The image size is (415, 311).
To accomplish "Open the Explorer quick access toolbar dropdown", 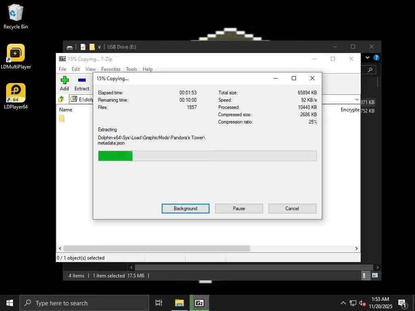I will click(100, 47).
